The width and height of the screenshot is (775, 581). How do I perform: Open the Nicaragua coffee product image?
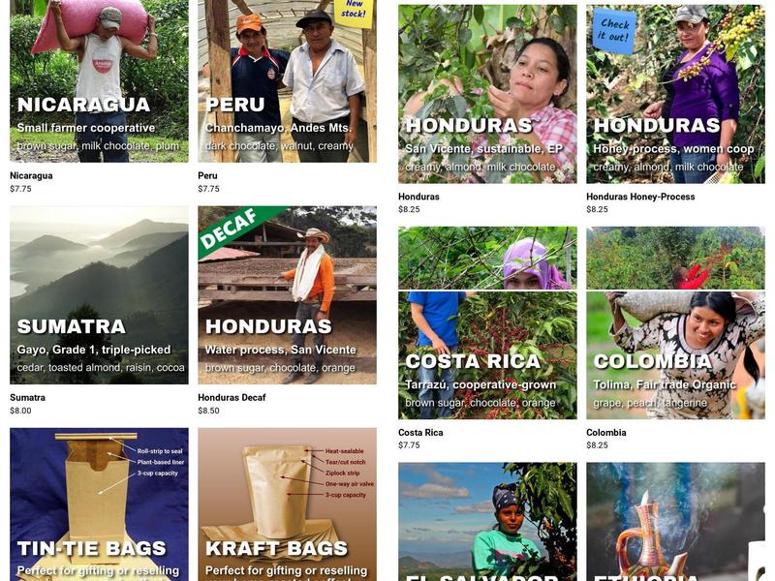click(x=99, y=81)
